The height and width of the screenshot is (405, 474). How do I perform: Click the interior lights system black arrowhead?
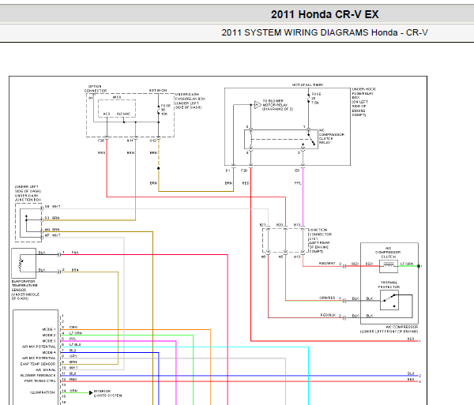click(x=91, y=393)
